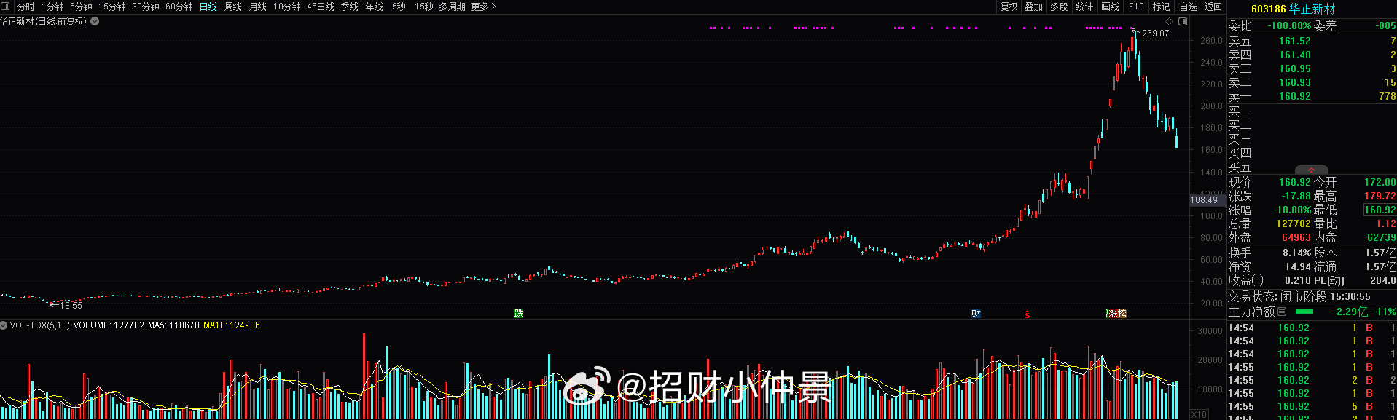The image size is (1397, 420).
Task: Open the F10 company info
Action: pyautogui.click(x=1137, y=7)
